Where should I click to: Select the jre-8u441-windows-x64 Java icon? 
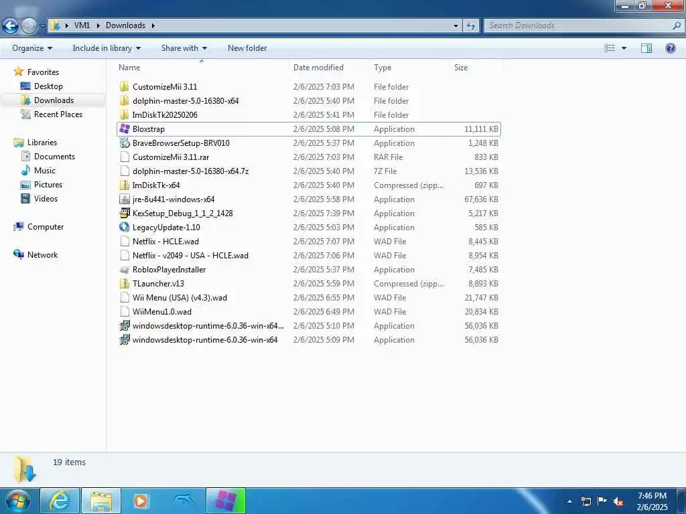[x=125, y=199]
